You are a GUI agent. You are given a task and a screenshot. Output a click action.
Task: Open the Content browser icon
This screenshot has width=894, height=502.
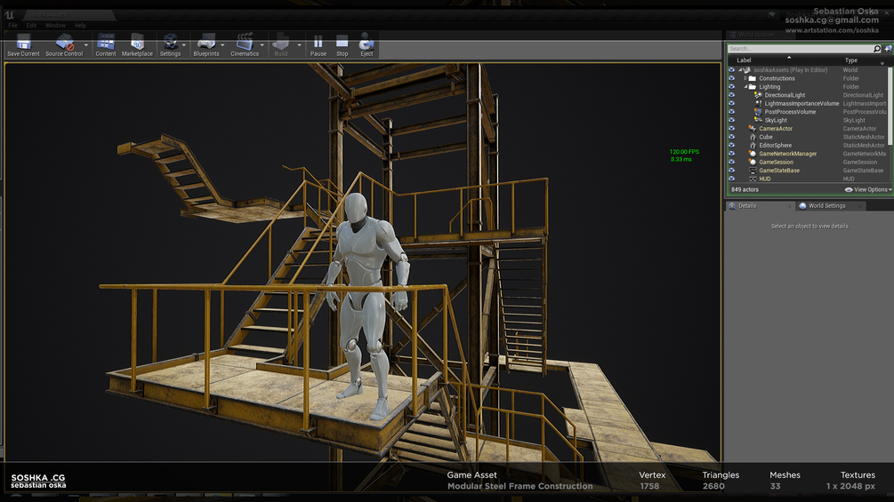coord(106,42)
